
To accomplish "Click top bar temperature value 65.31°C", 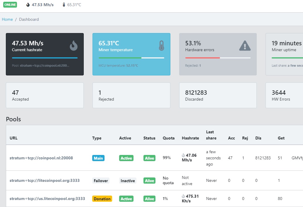I will 74,5.
